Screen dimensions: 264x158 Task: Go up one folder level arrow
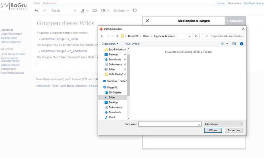point(117,36)
